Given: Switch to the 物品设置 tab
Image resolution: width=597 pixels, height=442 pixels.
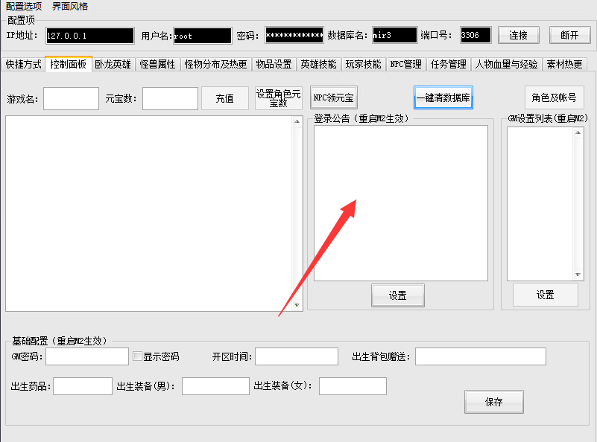Looking at the screenshot, I should (x=274, y=64).
